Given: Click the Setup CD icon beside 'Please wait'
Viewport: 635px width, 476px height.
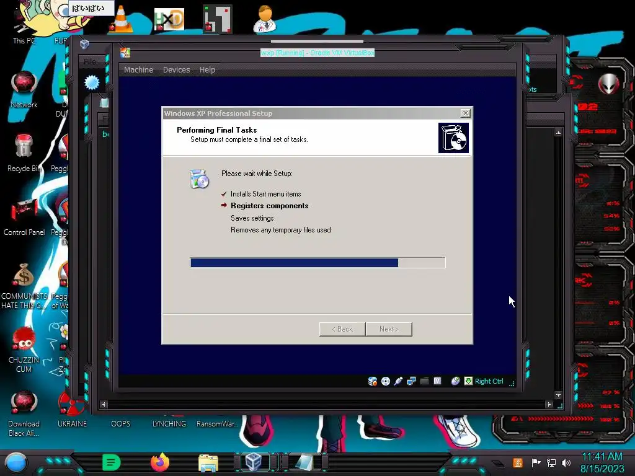Looking at the screenshot, I should (199, 179).
